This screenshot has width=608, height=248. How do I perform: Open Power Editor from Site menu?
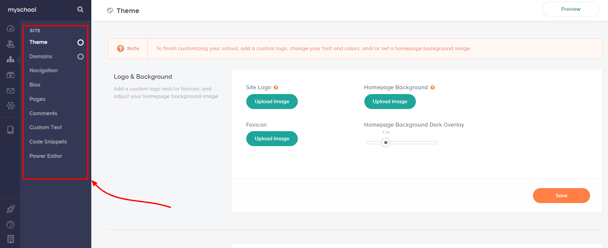click(46, 156)
